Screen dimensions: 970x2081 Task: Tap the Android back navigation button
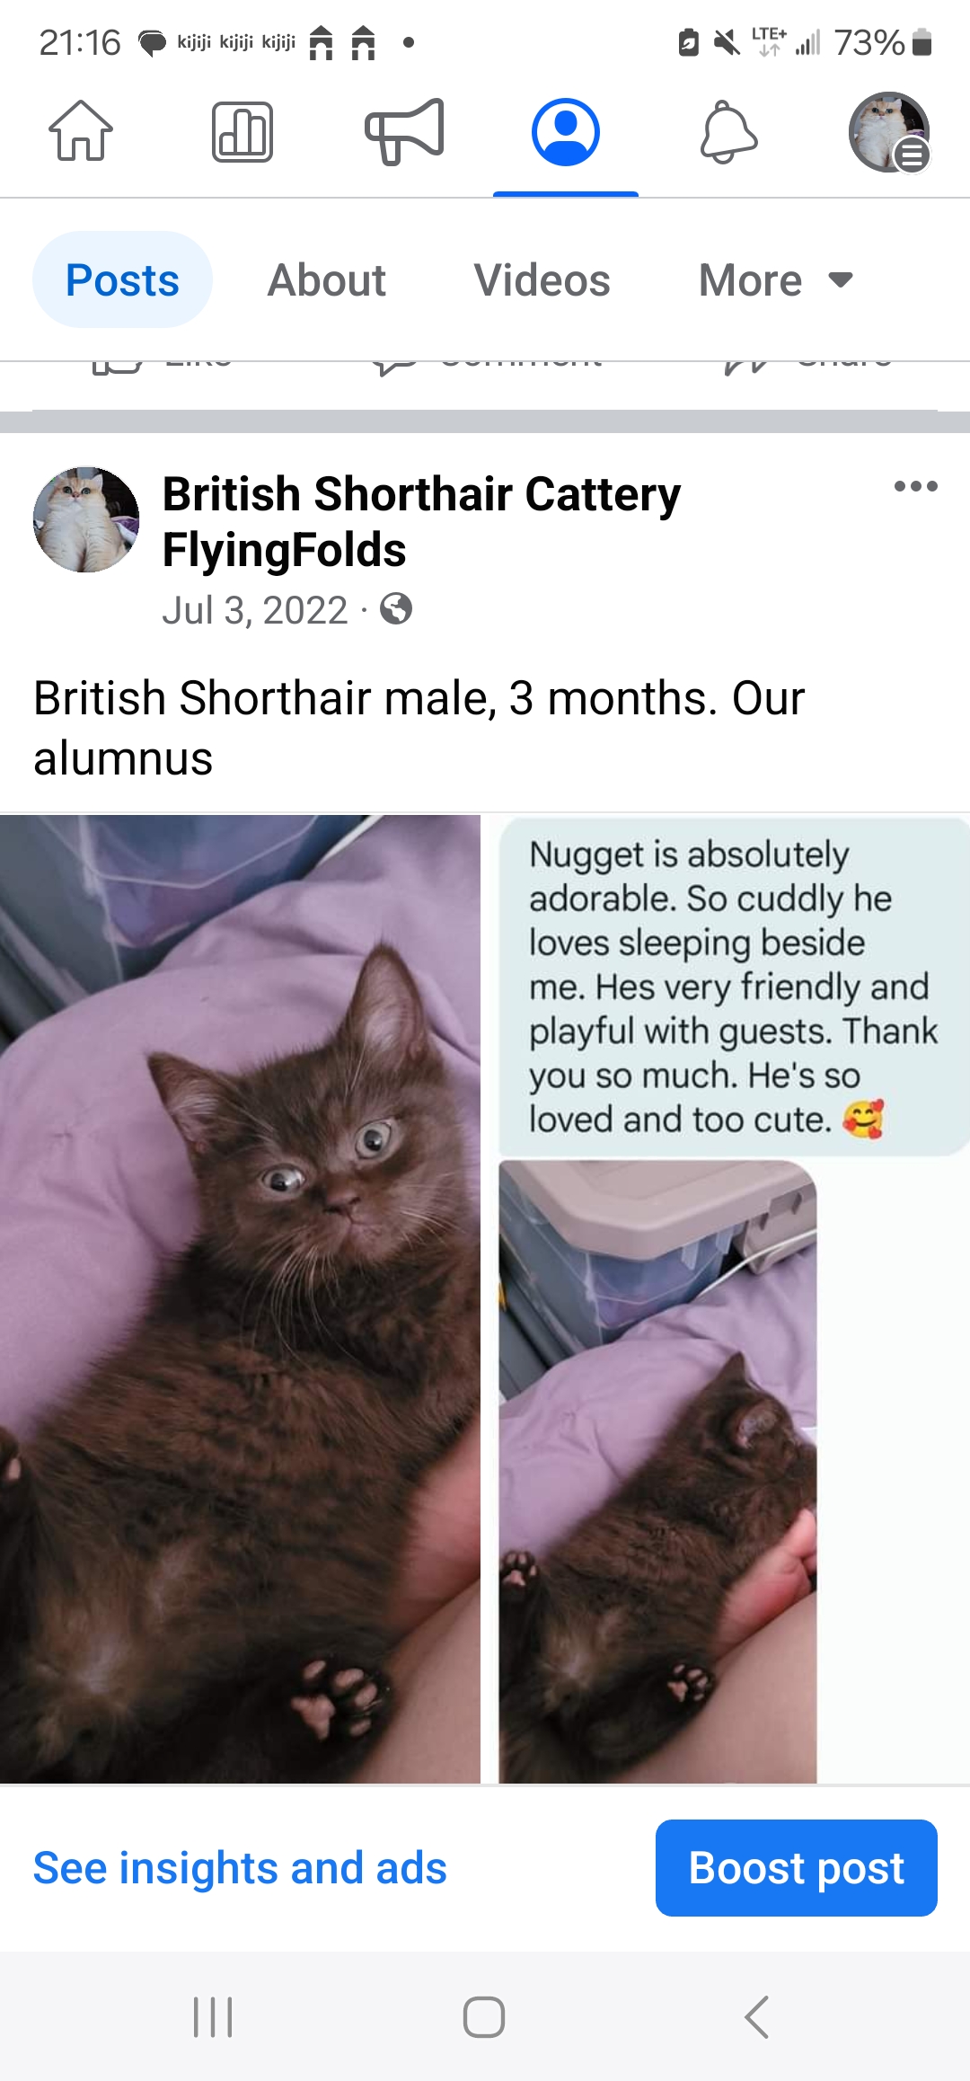coord(756,2017)
